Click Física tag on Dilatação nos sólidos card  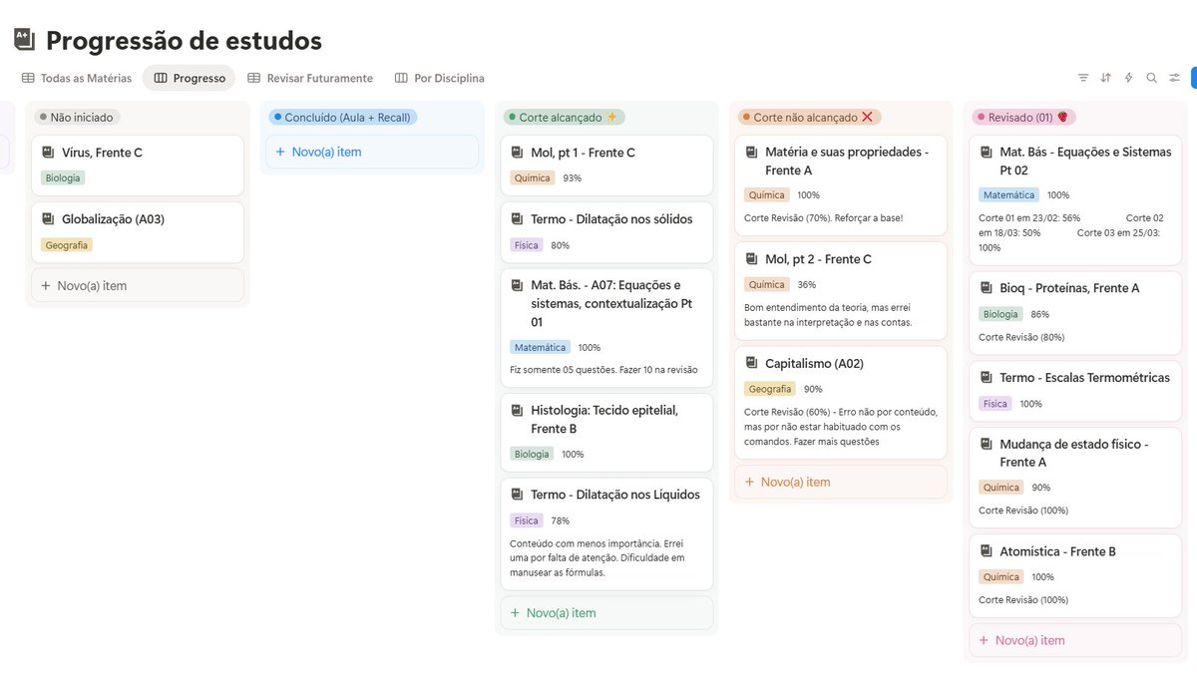(526, 244)
